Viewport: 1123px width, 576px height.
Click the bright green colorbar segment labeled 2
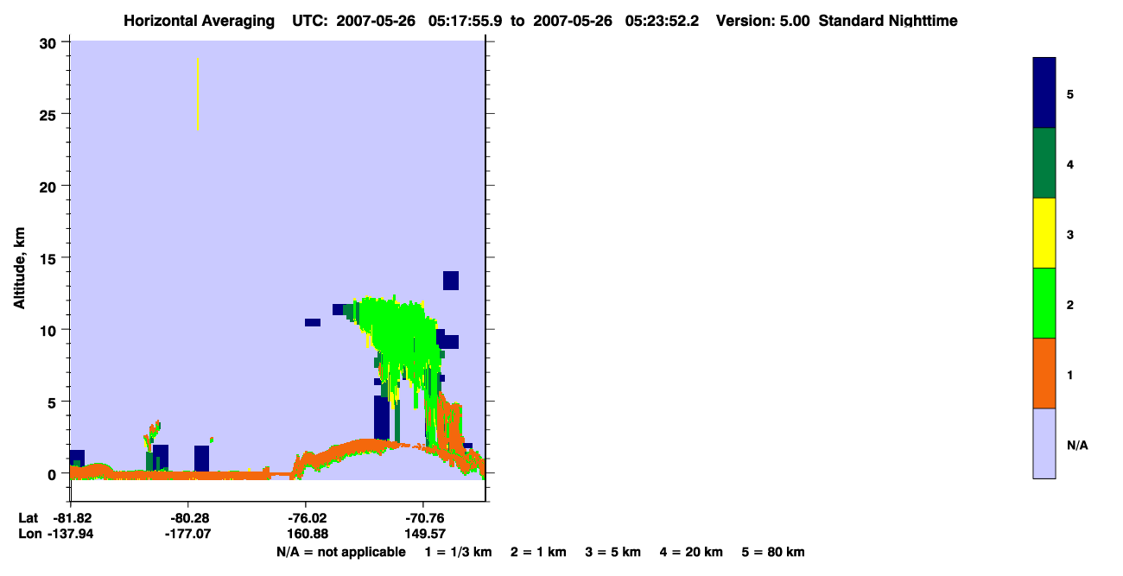click(1044, 303)
